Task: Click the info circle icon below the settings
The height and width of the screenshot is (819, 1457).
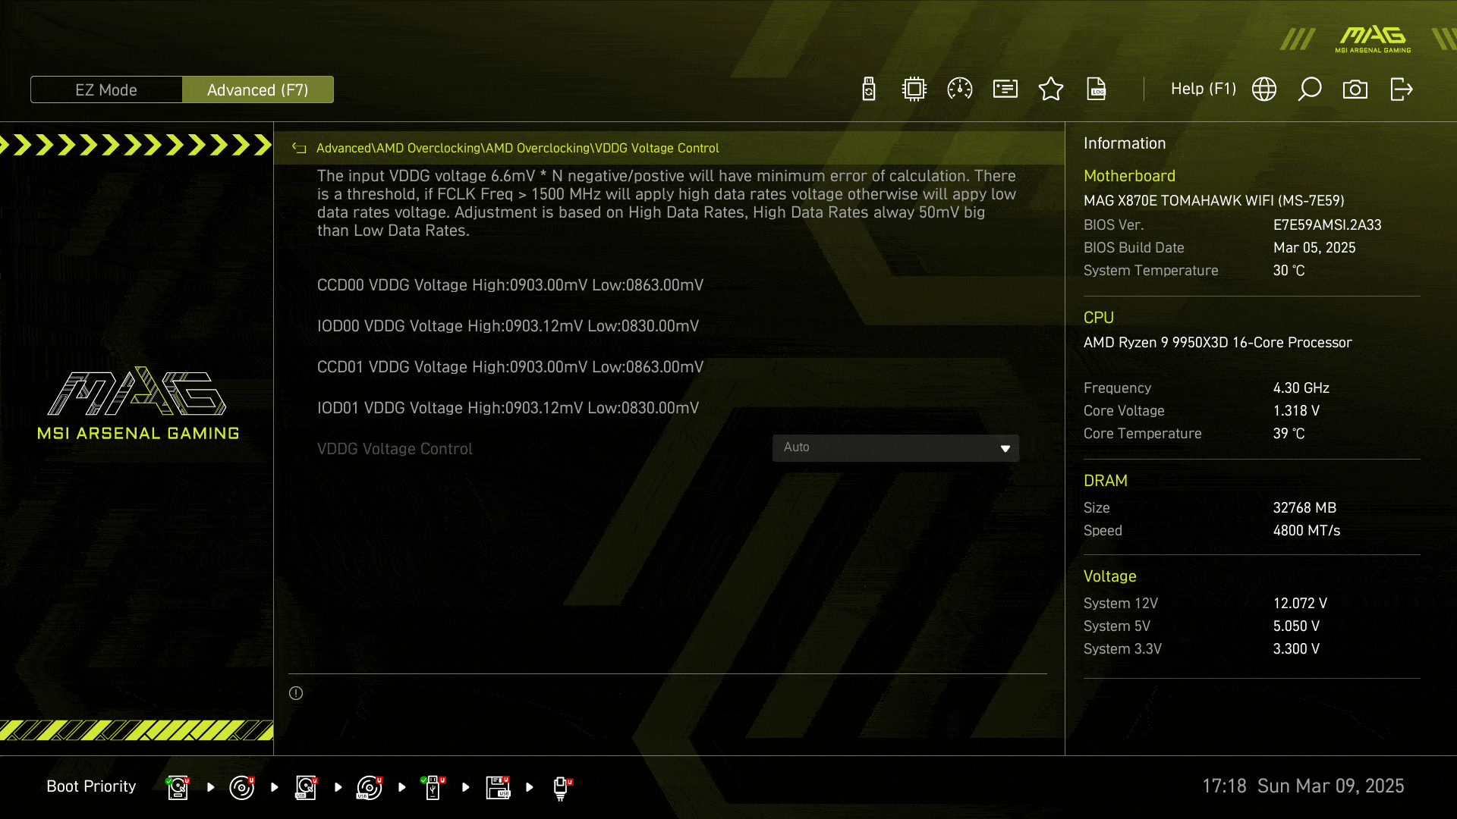Action: (x=296, y=693)
